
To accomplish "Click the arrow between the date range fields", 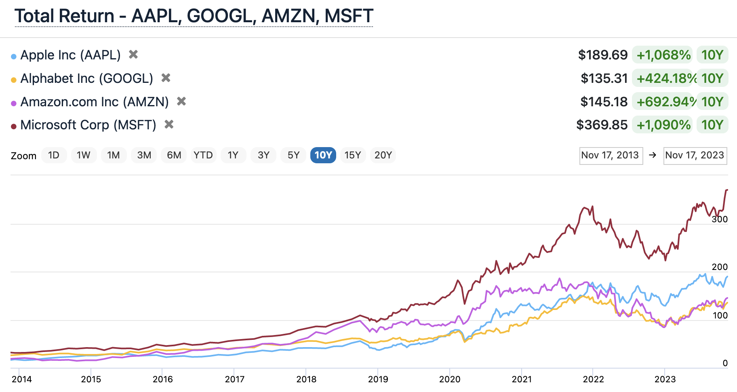I will [x=653, y=155].
